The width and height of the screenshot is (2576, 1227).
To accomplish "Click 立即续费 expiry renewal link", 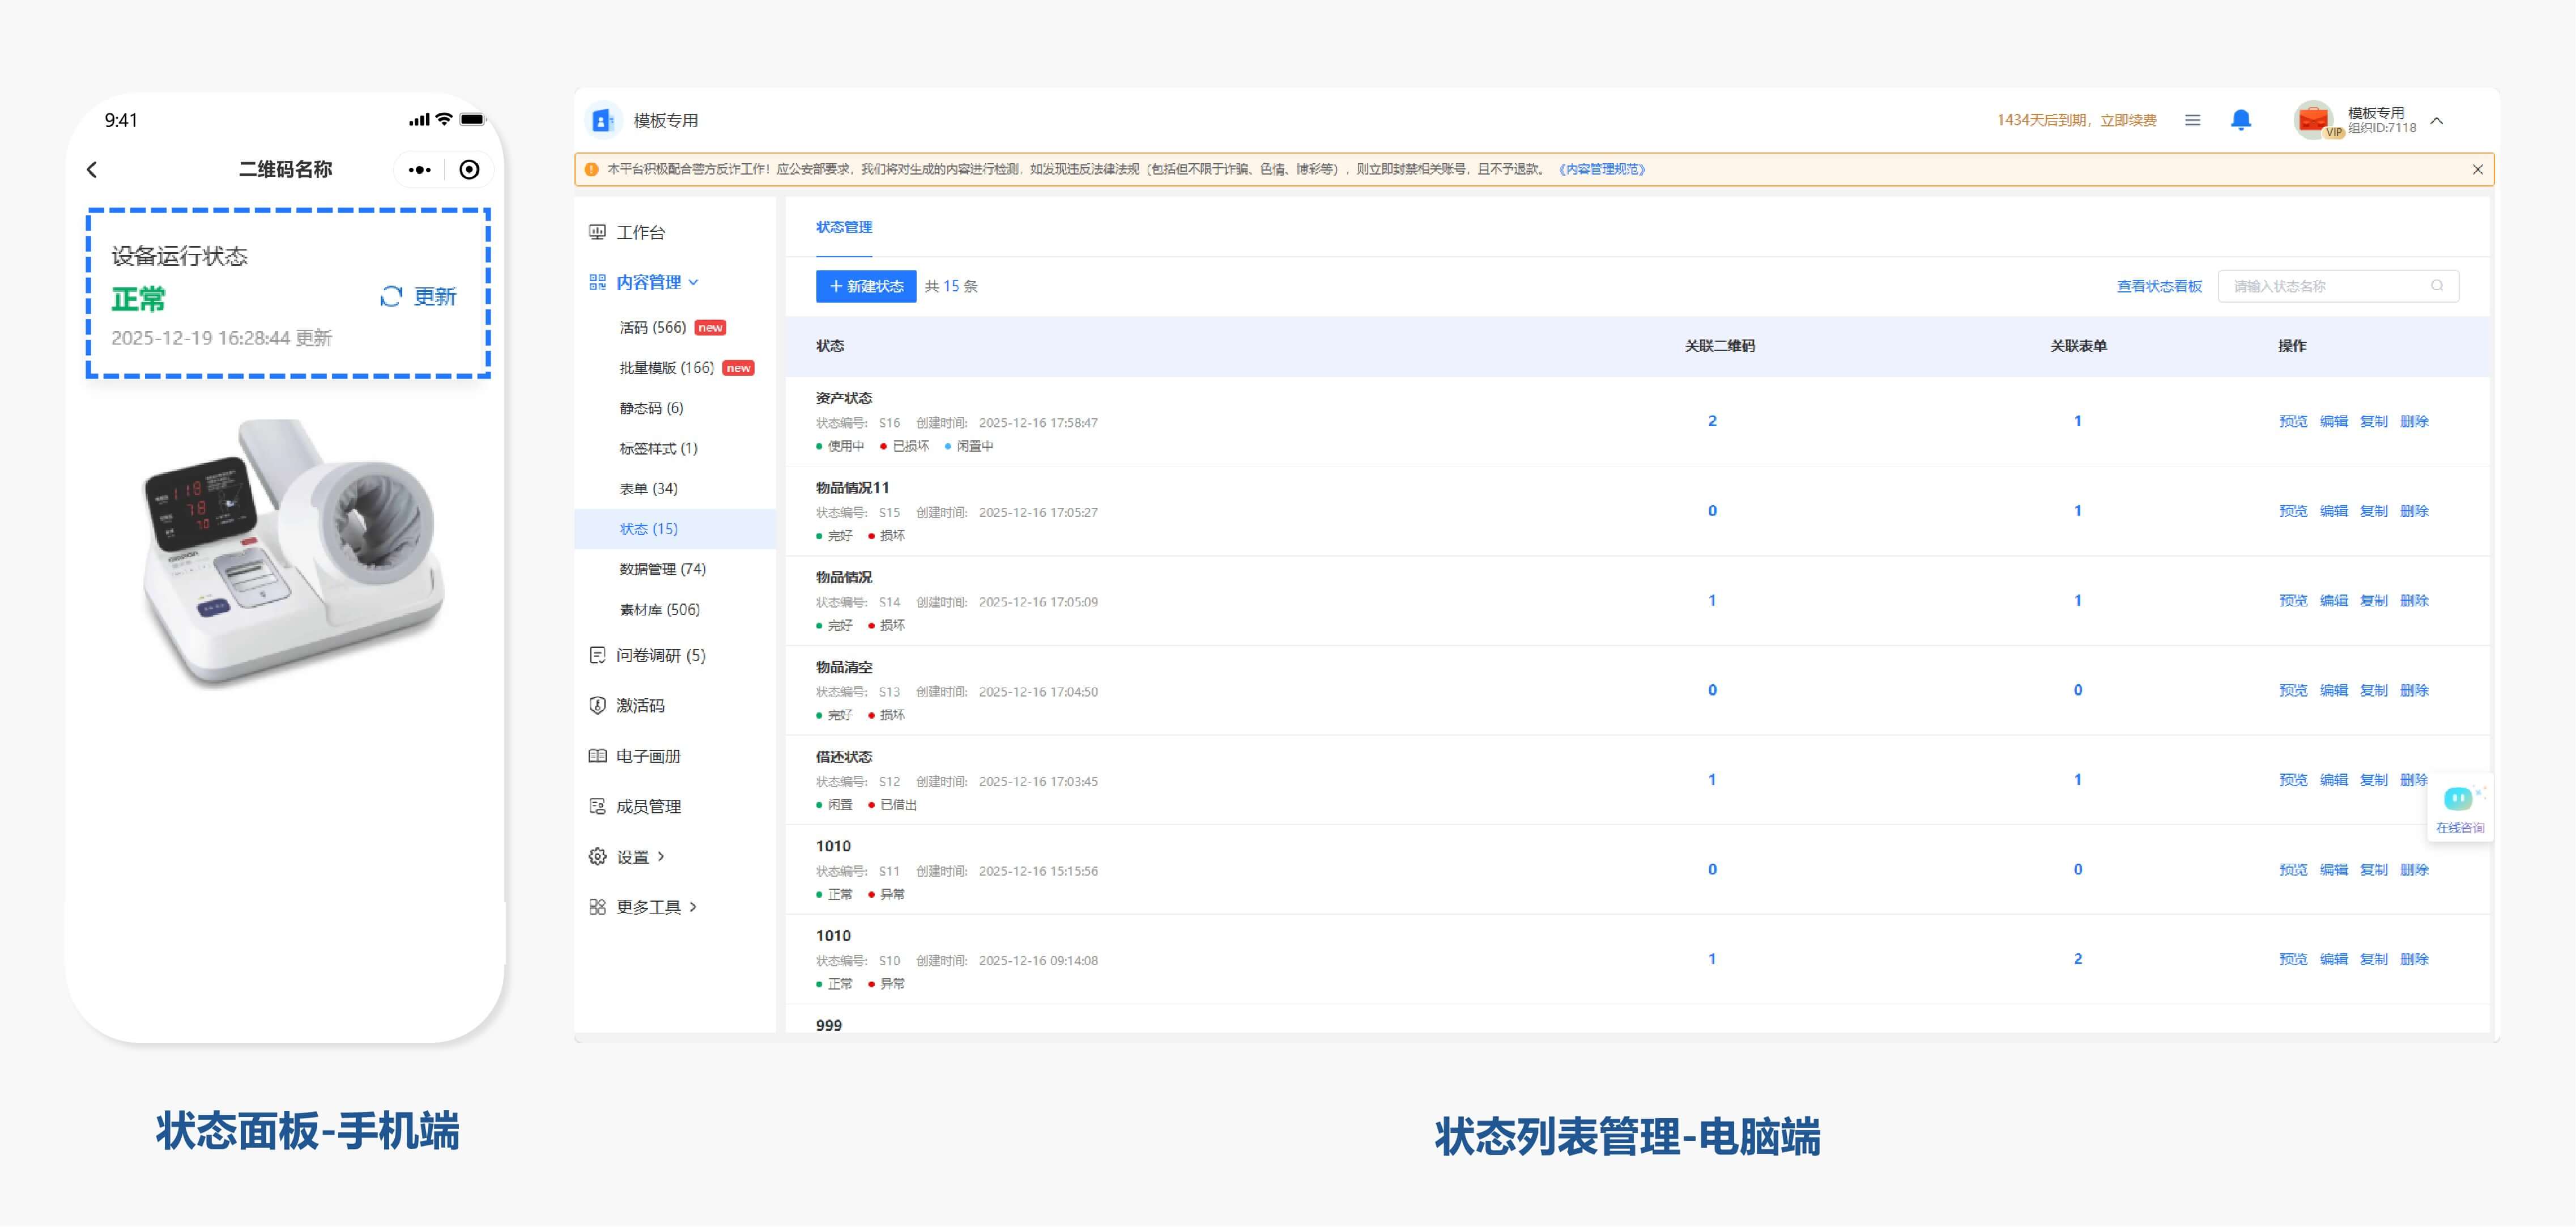I will (2128, 121).
